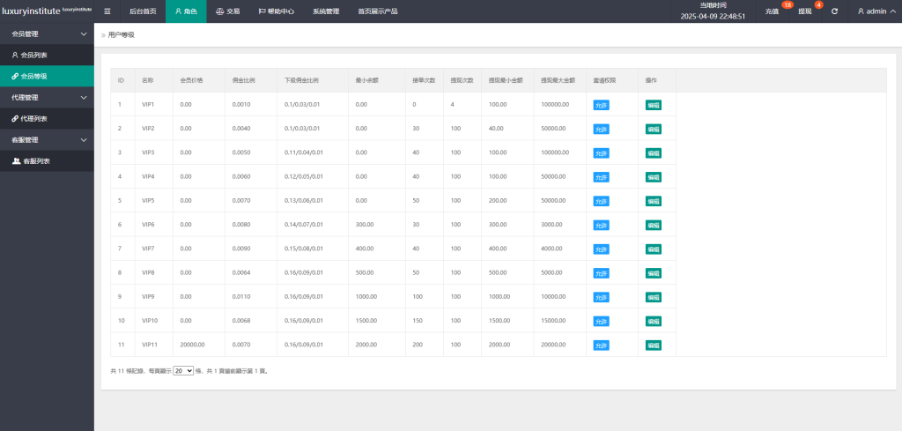This screenshot has width=902, height=431.
Task: Collapse the 客服管理 sidebar group
Action: tap(47, 140)
